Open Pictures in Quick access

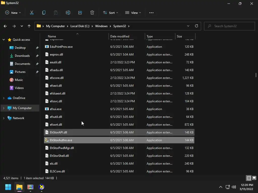point(20,72)
